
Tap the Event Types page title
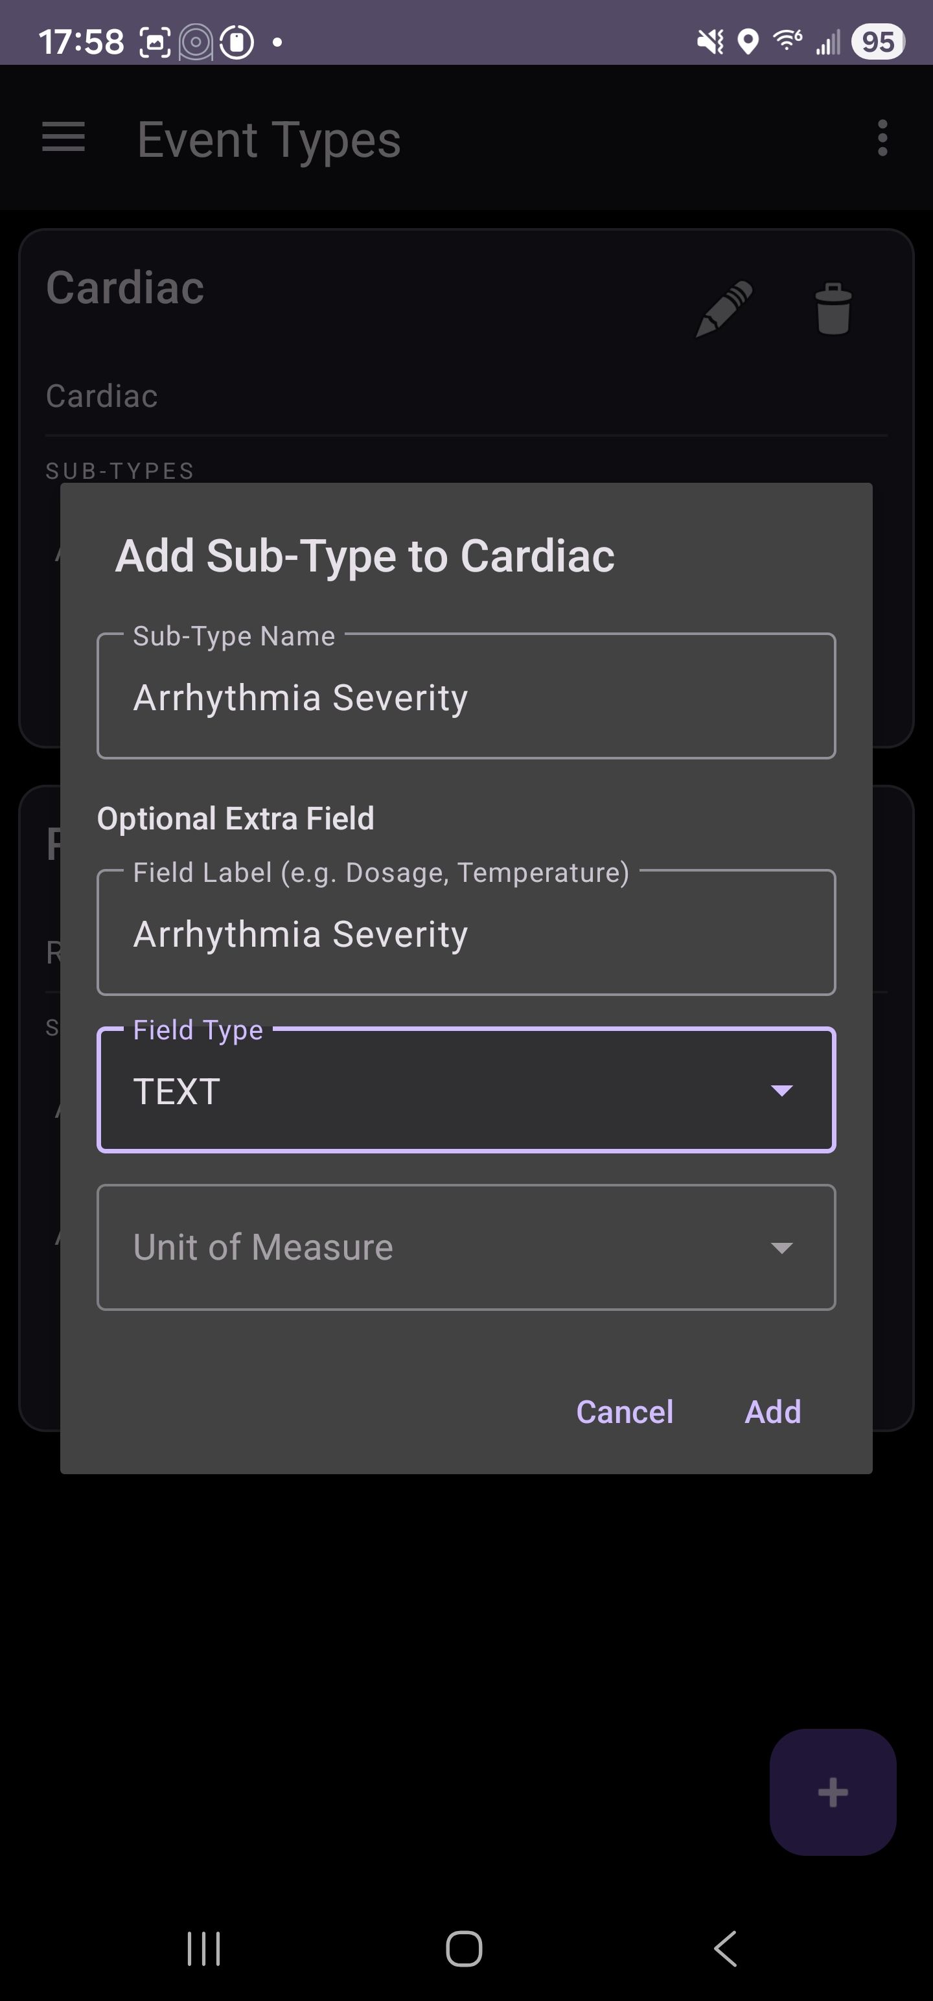click(269, 140)
